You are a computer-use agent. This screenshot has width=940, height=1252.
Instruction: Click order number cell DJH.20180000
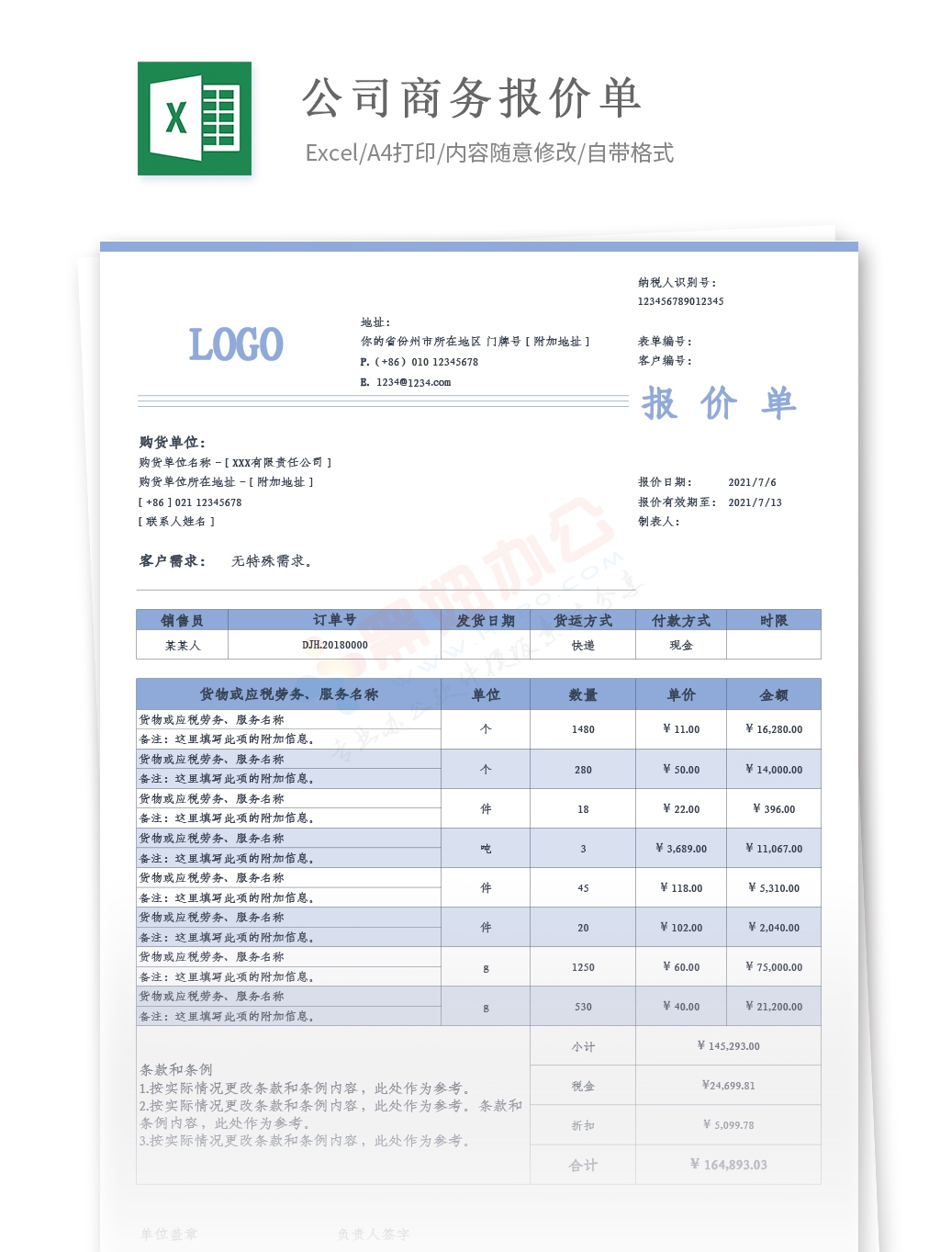point(334,645)
